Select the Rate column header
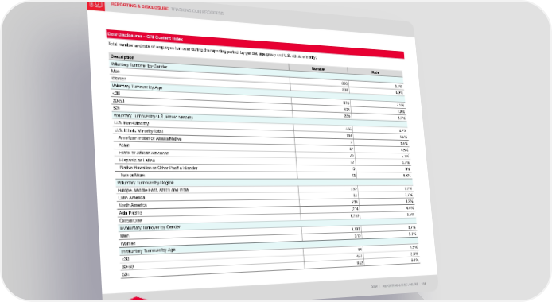The height and width of the screenshot is (302, 552). tap(375, 72)
